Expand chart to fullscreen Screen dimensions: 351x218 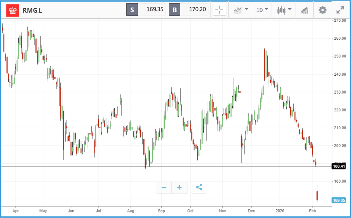pos(340,10)
